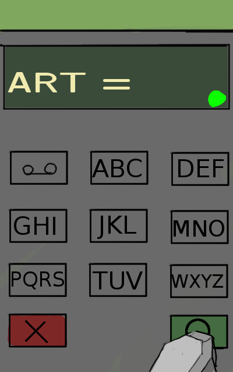
Task: Tap the DEF key
Action: pyautogui.click(x=200, y=169)
